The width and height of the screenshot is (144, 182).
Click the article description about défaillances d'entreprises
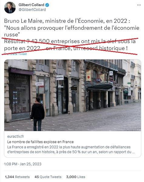[x=71, y=150]
